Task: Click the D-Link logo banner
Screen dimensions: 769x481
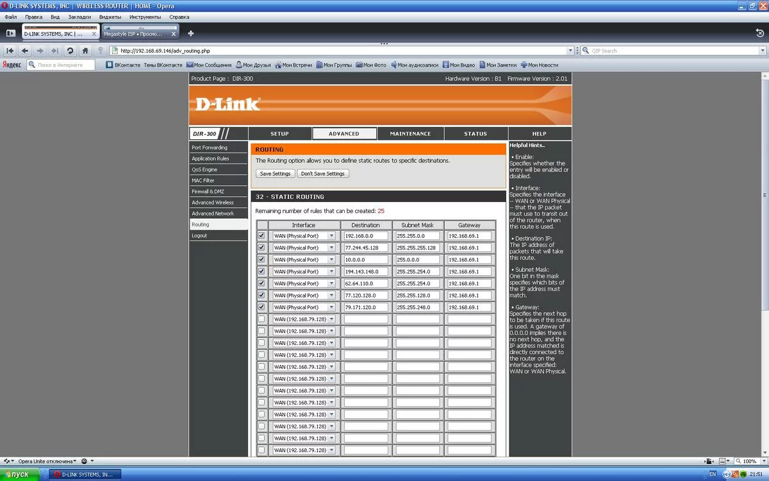Action: pyautogui.click(x=227, y=103)
